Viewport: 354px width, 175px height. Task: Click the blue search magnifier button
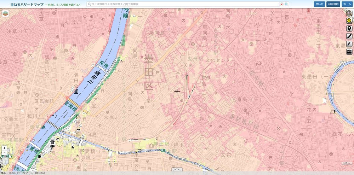point(286,4)
